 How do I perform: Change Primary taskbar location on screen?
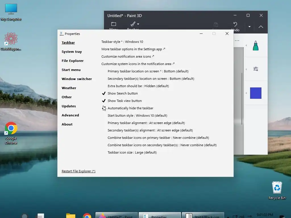pos(148,71)
